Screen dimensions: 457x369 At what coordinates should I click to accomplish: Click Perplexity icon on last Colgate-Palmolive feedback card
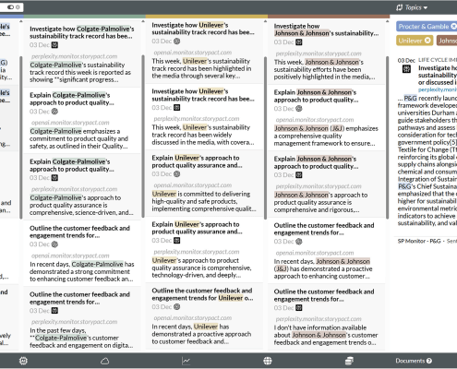click(x=54, y=311)
